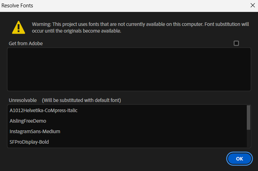Enable the Get from Adobe checkbox
258x171 pixels.
coord(236,43)
